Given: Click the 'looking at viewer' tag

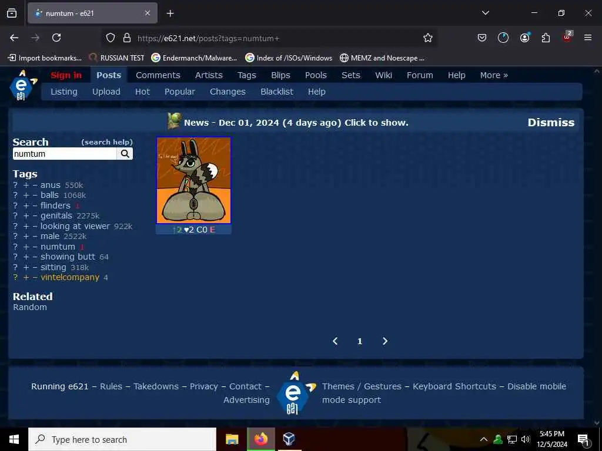Looking at the screenshot, I should [75, 226].
